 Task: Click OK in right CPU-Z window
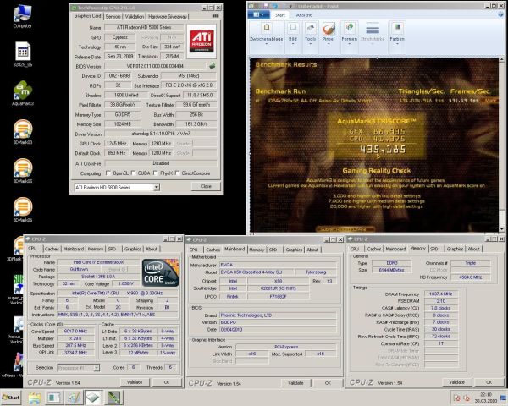coord(489,382)
